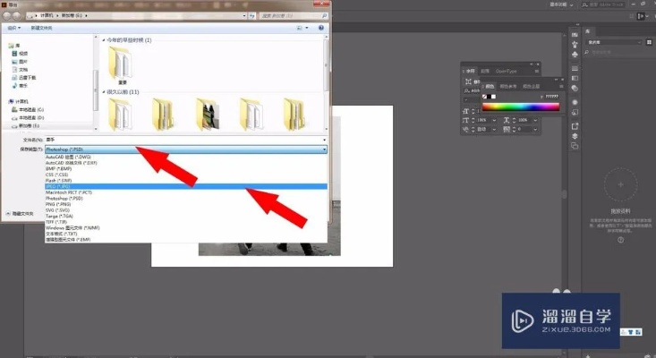The height and width of the screenshot is (358, 656).
Task: Open the Transparency panel icon in the dock
Action: point(575,89)
